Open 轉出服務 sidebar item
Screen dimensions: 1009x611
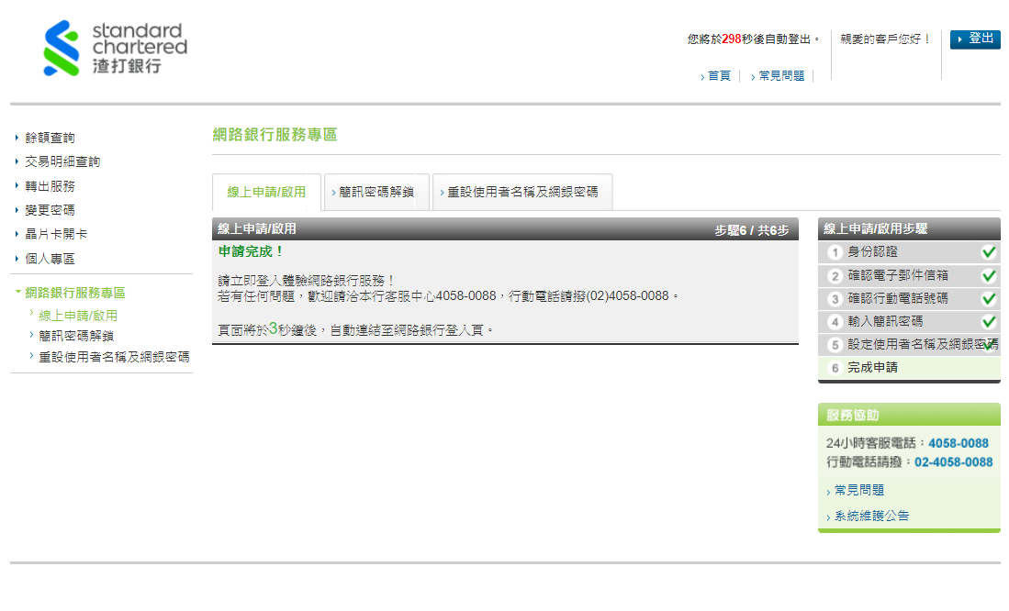coord(50,186)
